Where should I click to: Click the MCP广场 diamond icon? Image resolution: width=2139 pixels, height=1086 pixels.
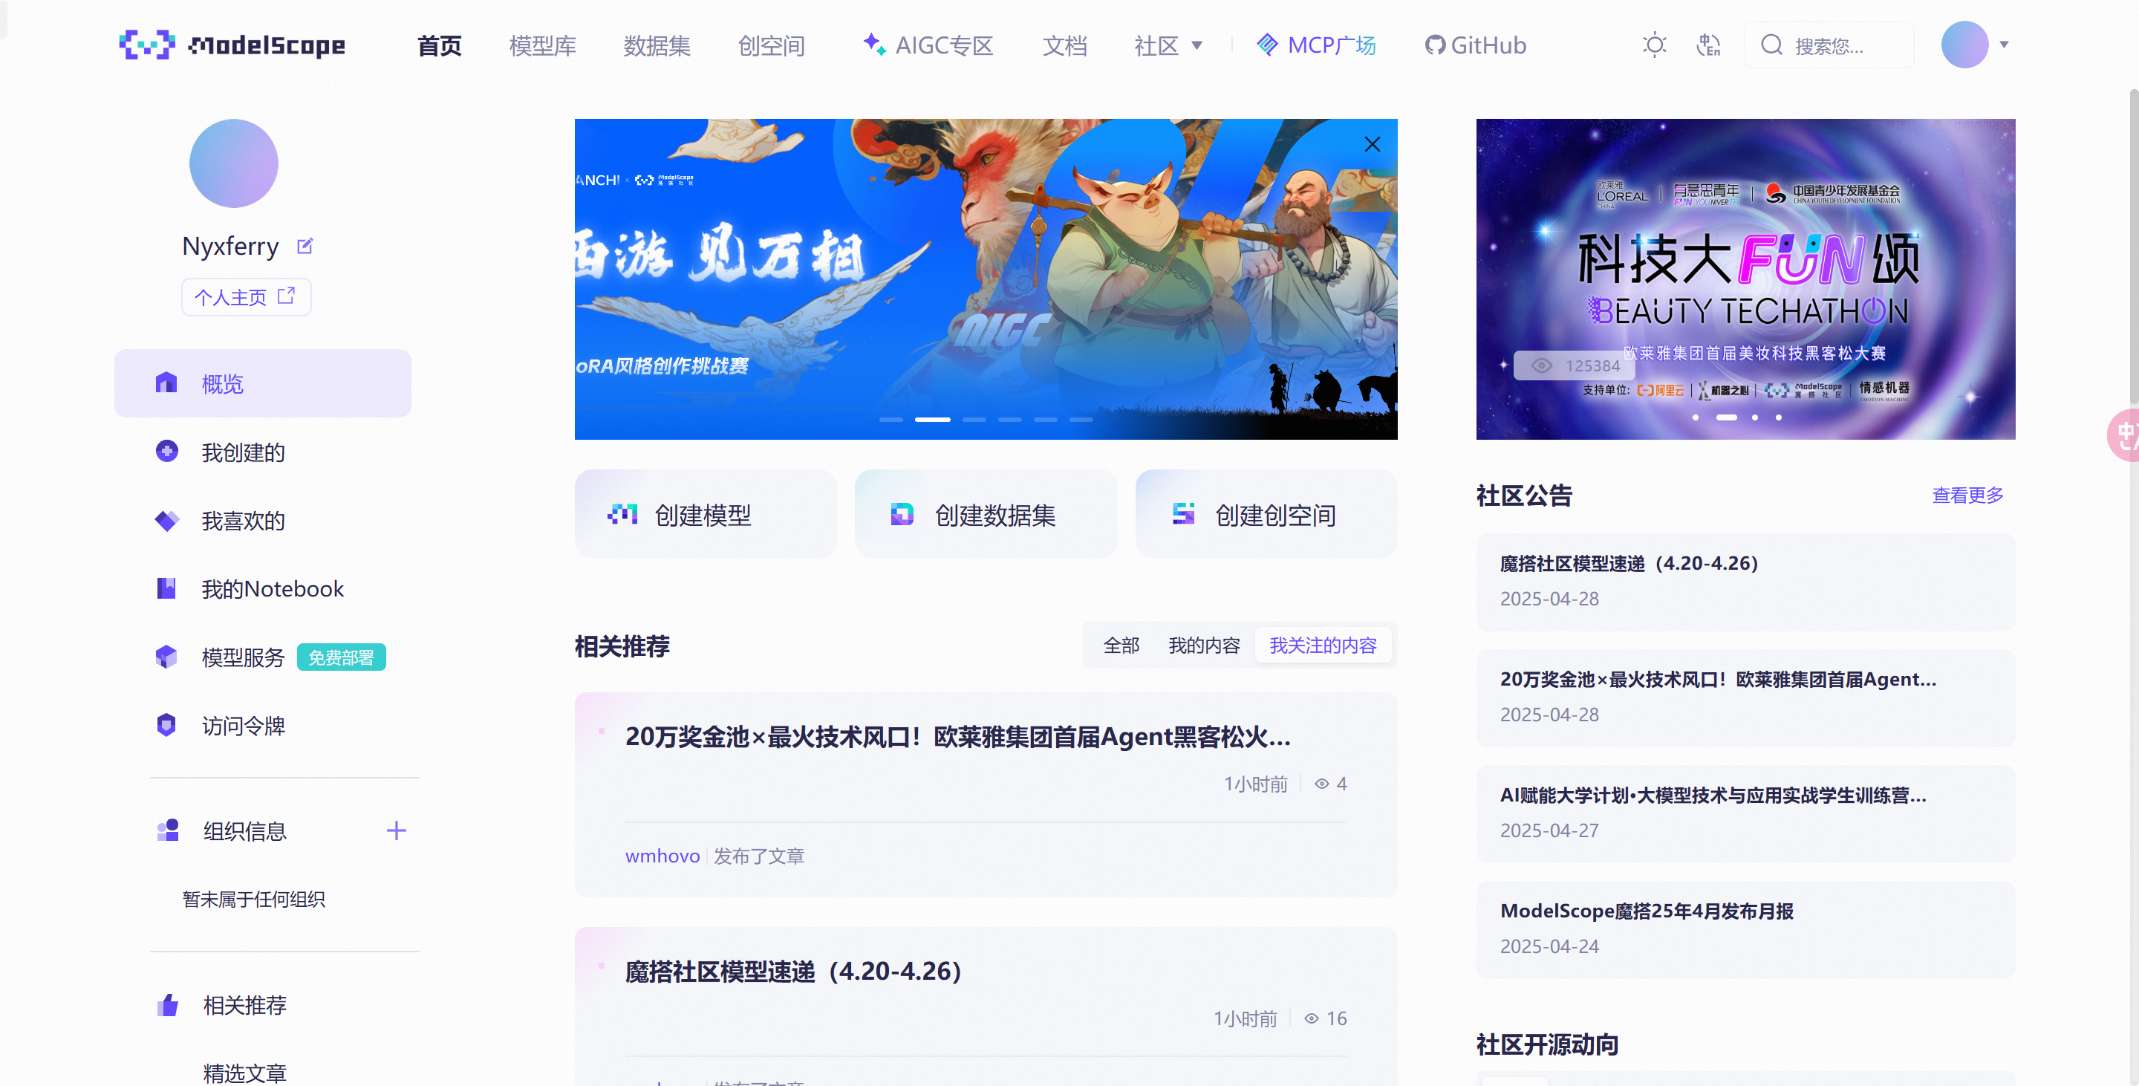[x=1267, y=44]
